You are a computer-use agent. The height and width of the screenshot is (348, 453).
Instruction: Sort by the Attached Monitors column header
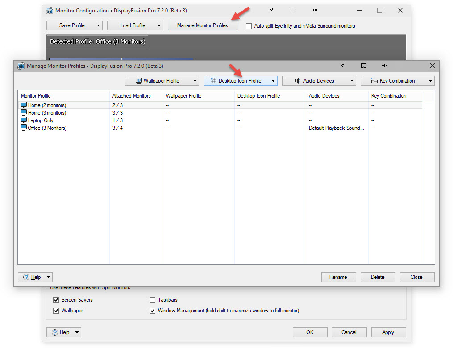(132, 96)
